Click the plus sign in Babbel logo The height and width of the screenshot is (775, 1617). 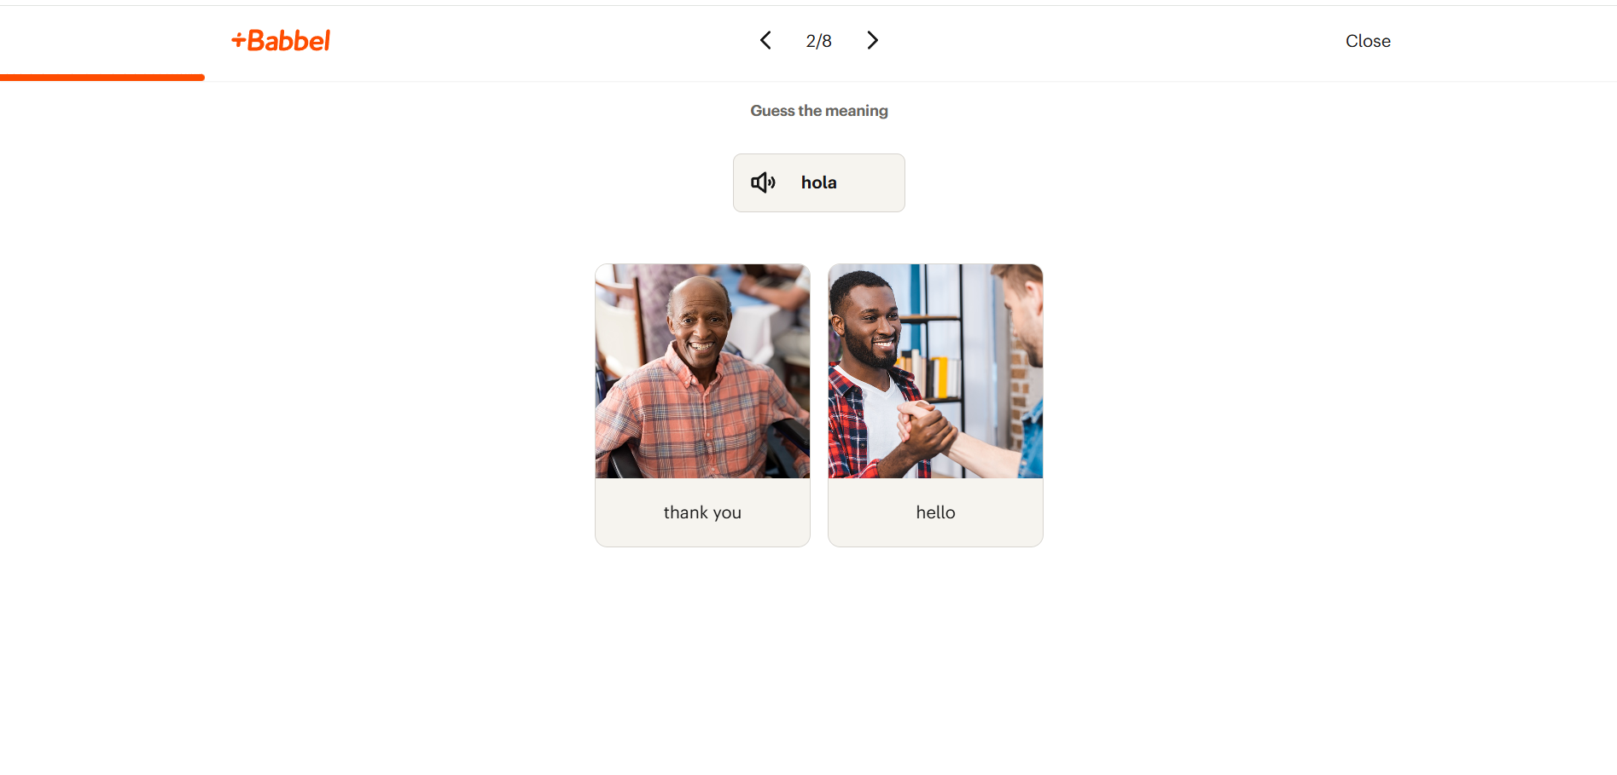[239, 39]
